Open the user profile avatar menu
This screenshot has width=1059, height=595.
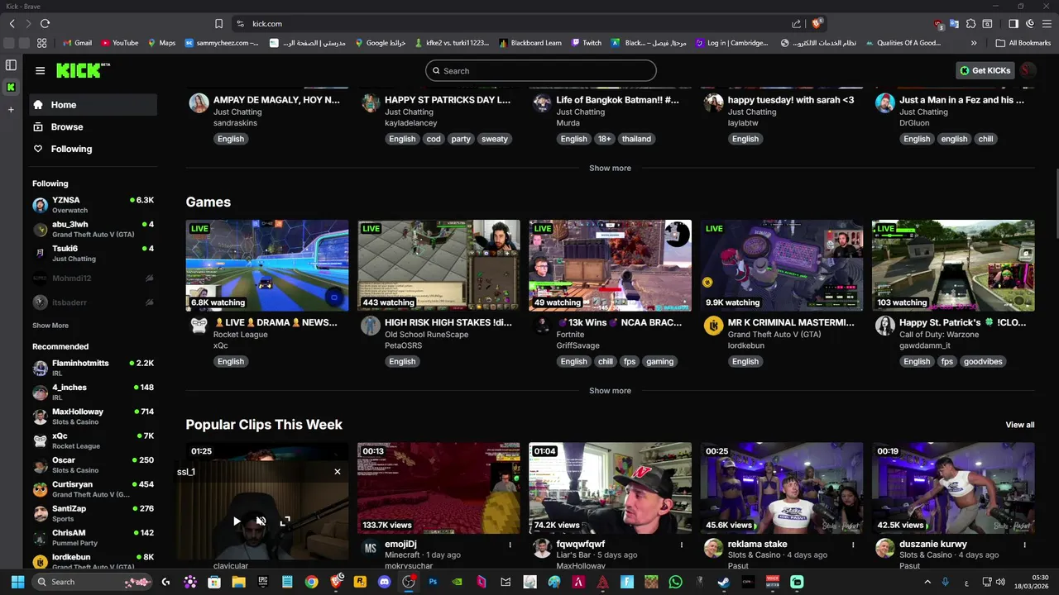[x=1028, y=70]
